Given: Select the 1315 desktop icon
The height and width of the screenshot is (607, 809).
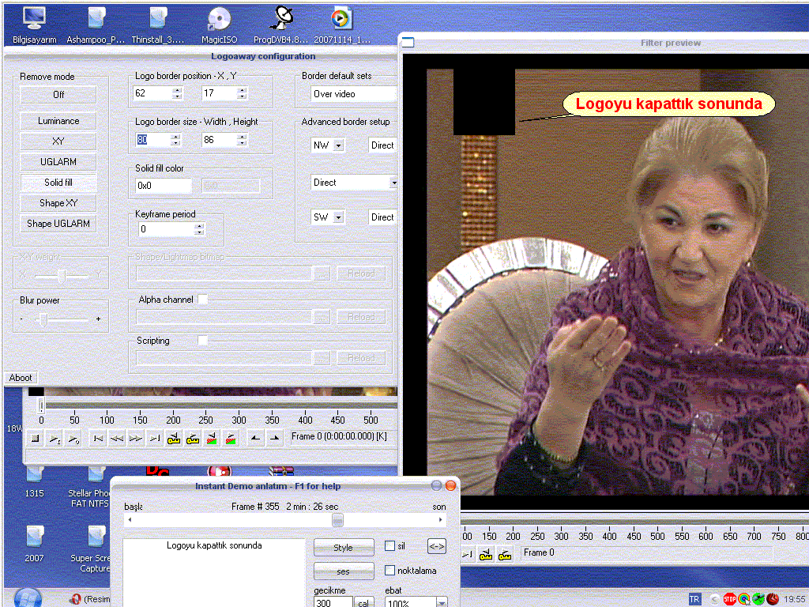Looking at the screenshot, I should (35, 481).
